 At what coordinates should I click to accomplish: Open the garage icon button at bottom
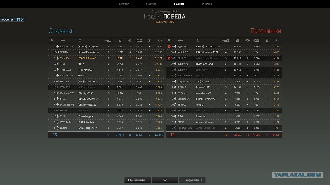click(165, 180)
